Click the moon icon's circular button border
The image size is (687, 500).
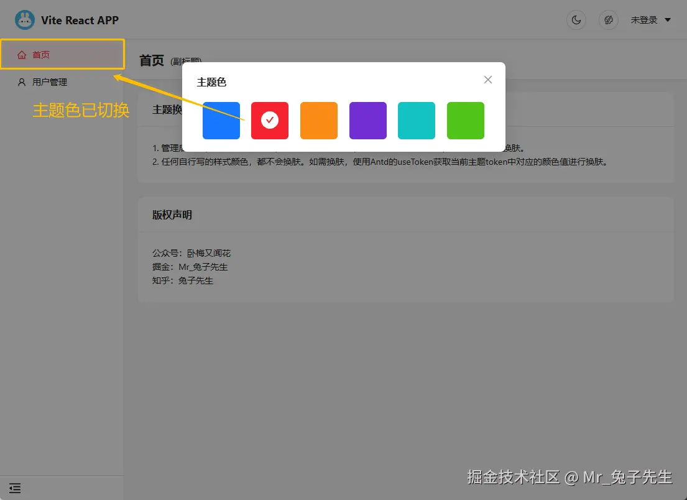576,19
